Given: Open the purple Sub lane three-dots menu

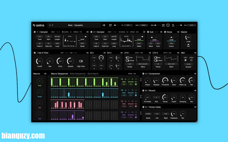Looking at the screenshot, I should coord(136,112).
